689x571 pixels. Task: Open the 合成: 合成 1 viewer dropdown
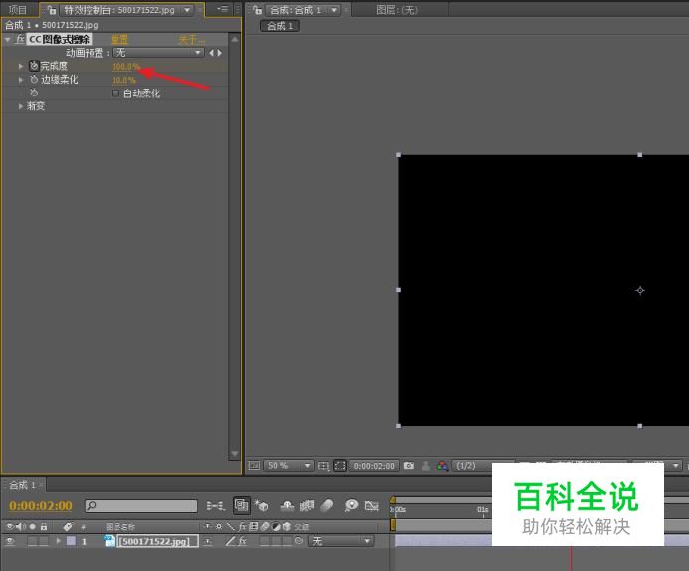[334, 10]
